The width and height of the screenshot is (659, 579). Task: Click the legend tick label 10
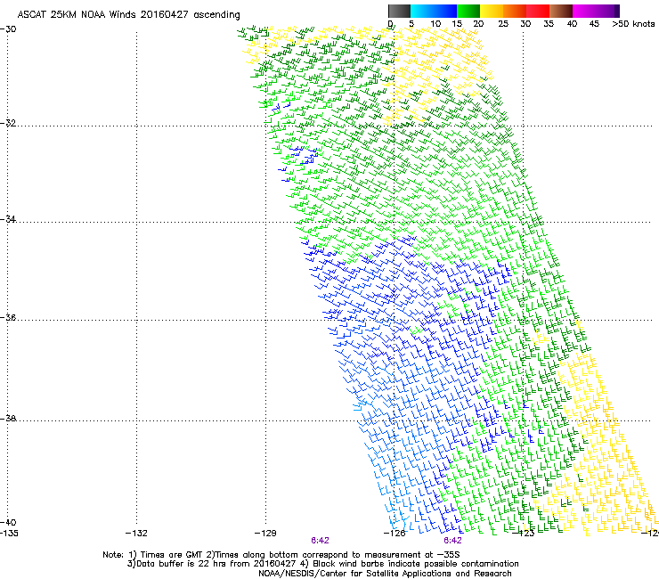click(x=435, y=24)
